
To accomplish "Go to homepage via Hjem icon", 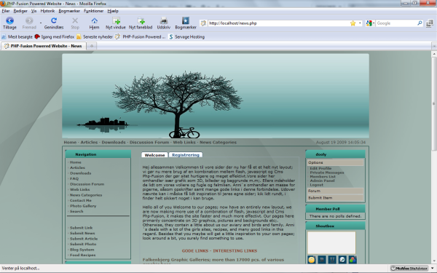I will (94, 23).
